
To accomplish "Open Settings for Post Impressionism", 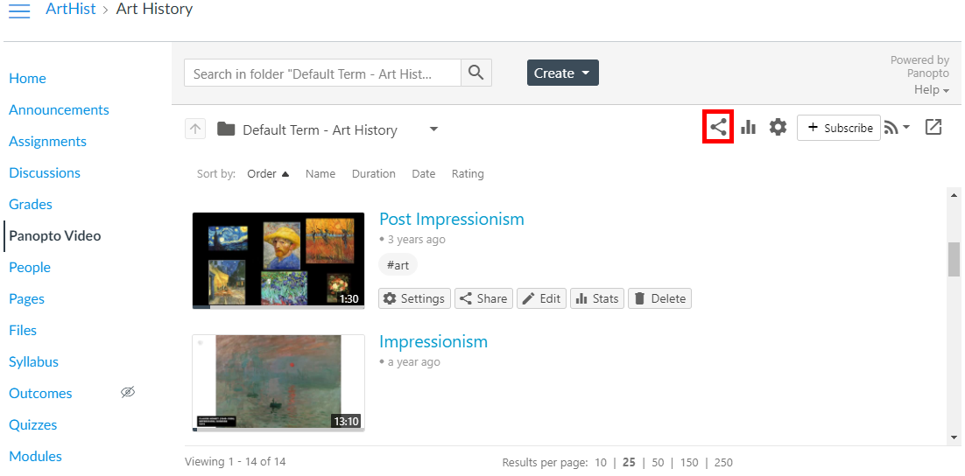I will 414,298.
